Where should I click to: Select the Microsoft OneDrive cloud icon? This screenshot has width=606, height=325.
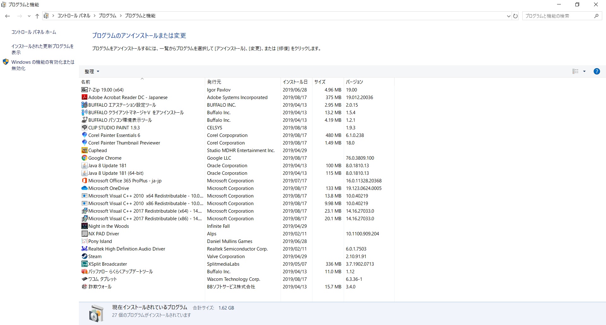coord(84,188)
